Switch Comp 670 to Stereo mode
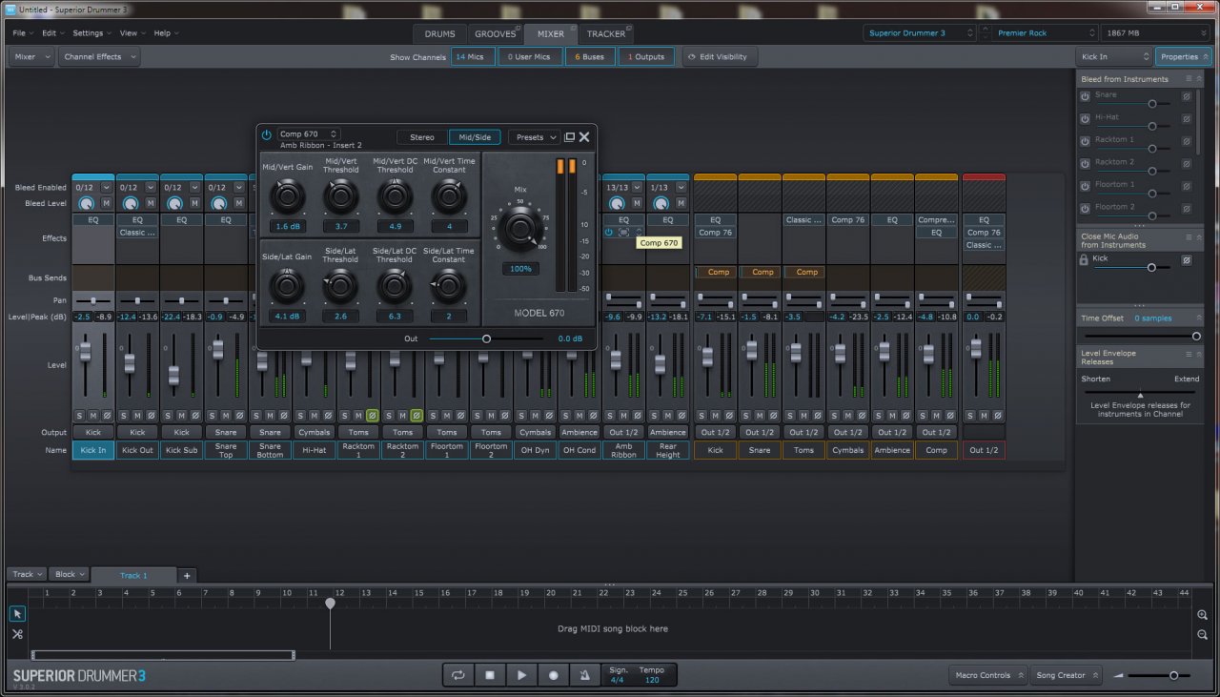1220x697 pixels. (421, 137)
